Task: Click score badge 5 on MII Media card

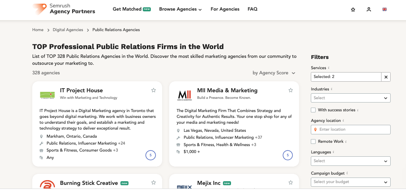Action: pyautogui.click(x=288, y=155)
